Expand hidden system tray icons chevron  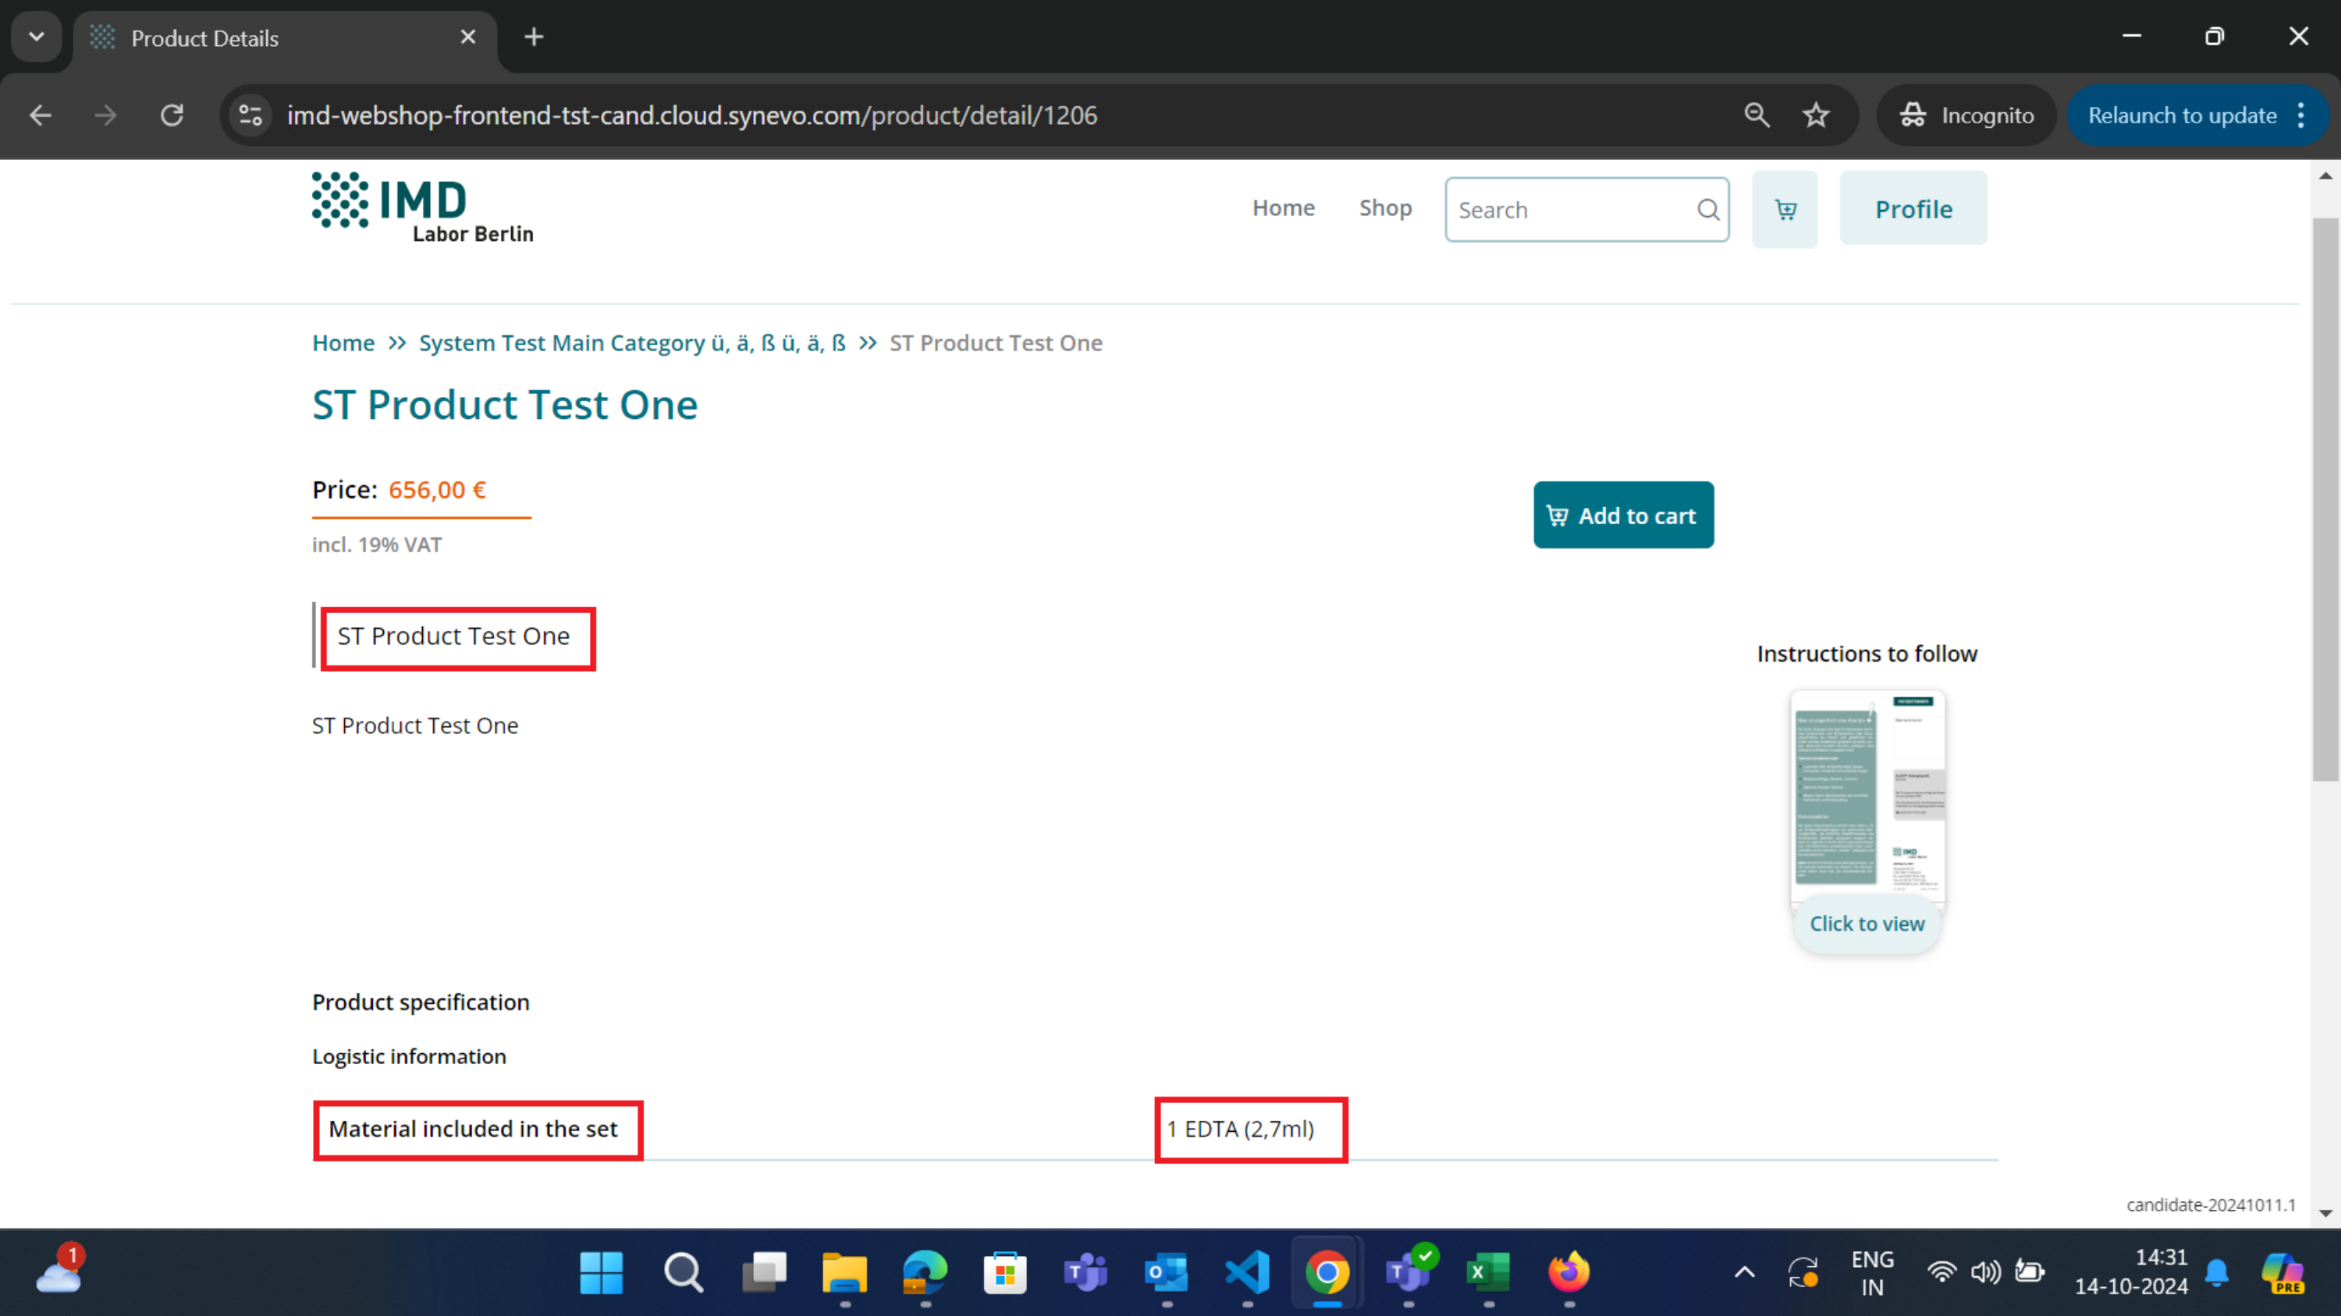tap(1744, 1272)
